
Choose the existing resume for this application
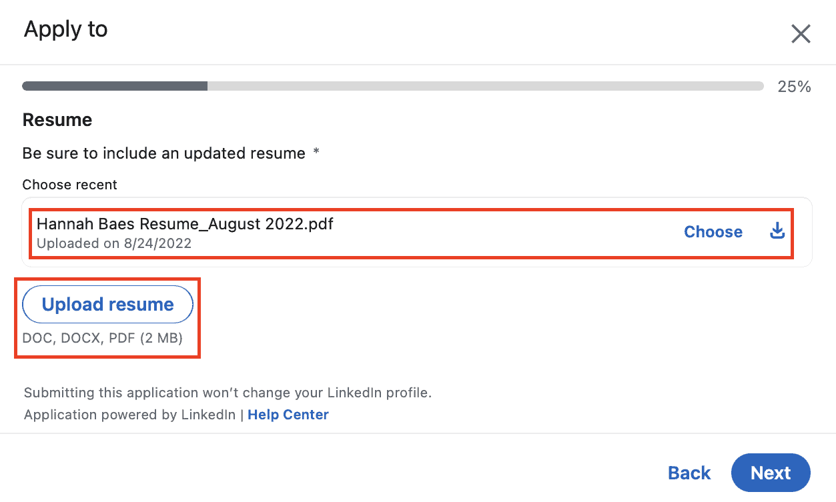[x=713, y=231]
